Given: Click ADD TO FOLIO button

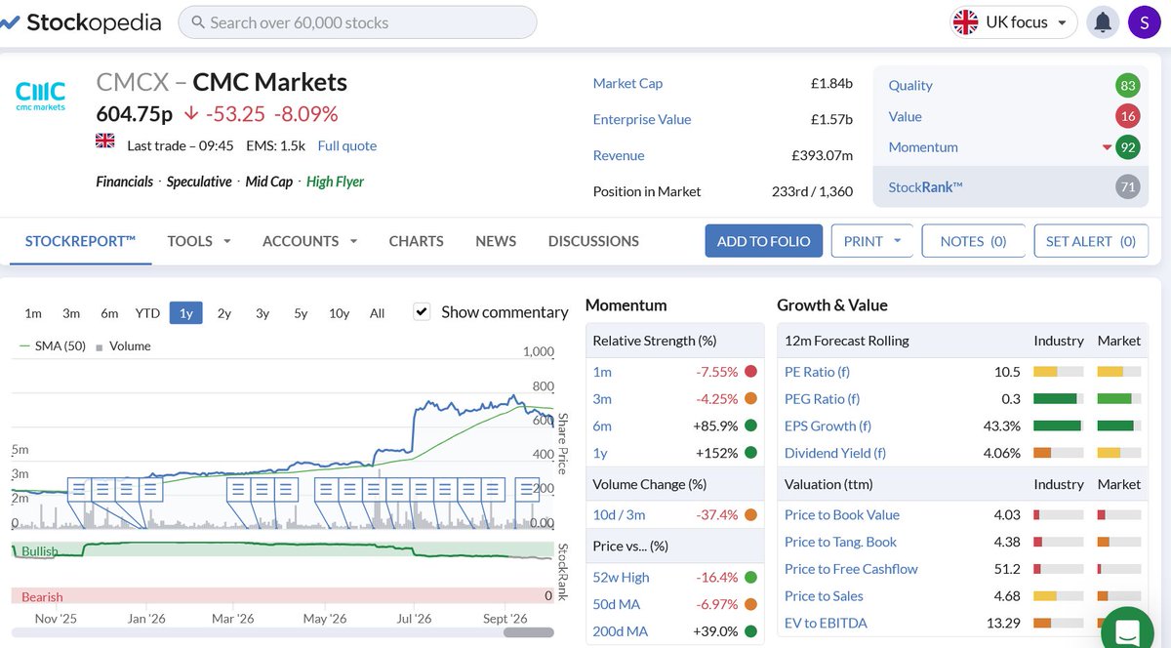Looking at the screenshot, I should pos(764,241).
